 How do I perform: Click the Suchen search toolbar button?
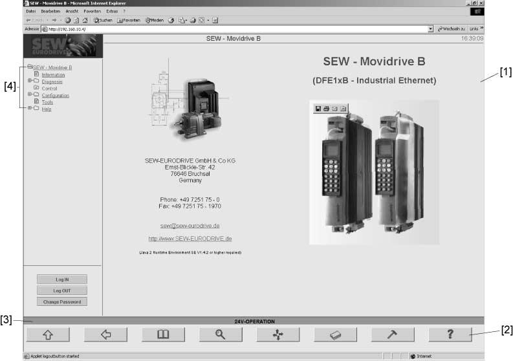[x=103, y=20]
